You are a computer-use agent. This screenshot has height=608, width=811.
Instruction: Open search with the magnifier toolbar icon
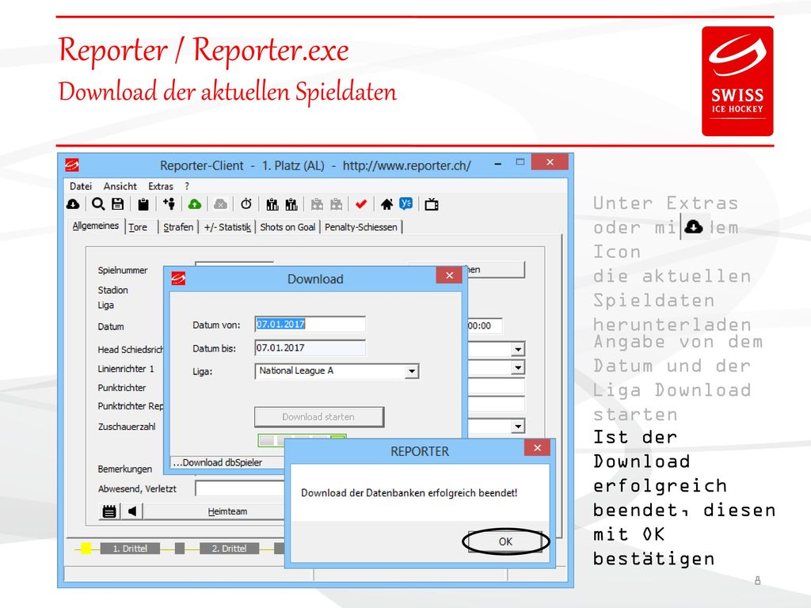coord(97,204)
